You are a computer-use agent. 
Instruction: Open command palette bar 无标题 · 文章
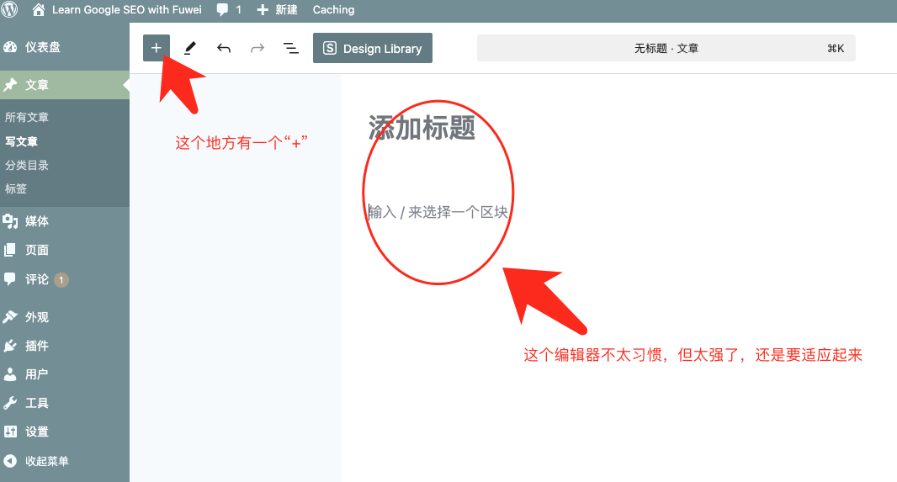666,48
